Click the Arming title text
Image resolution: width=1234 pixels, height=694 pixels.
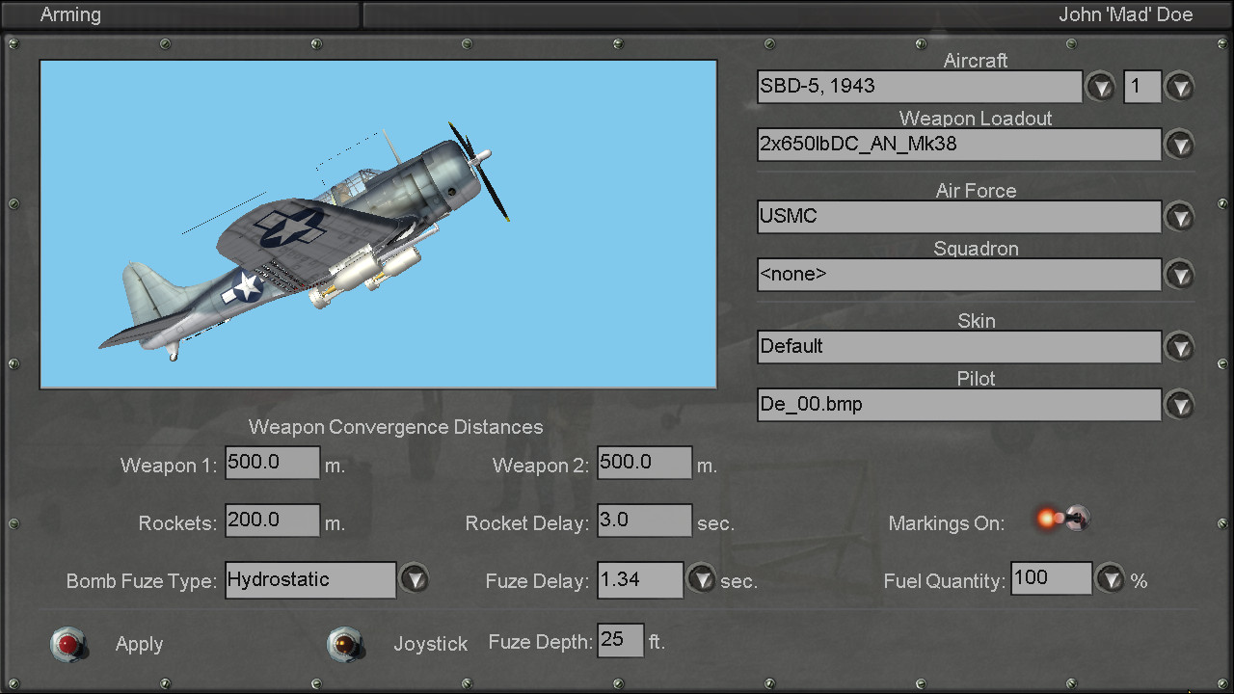(70, 14)
